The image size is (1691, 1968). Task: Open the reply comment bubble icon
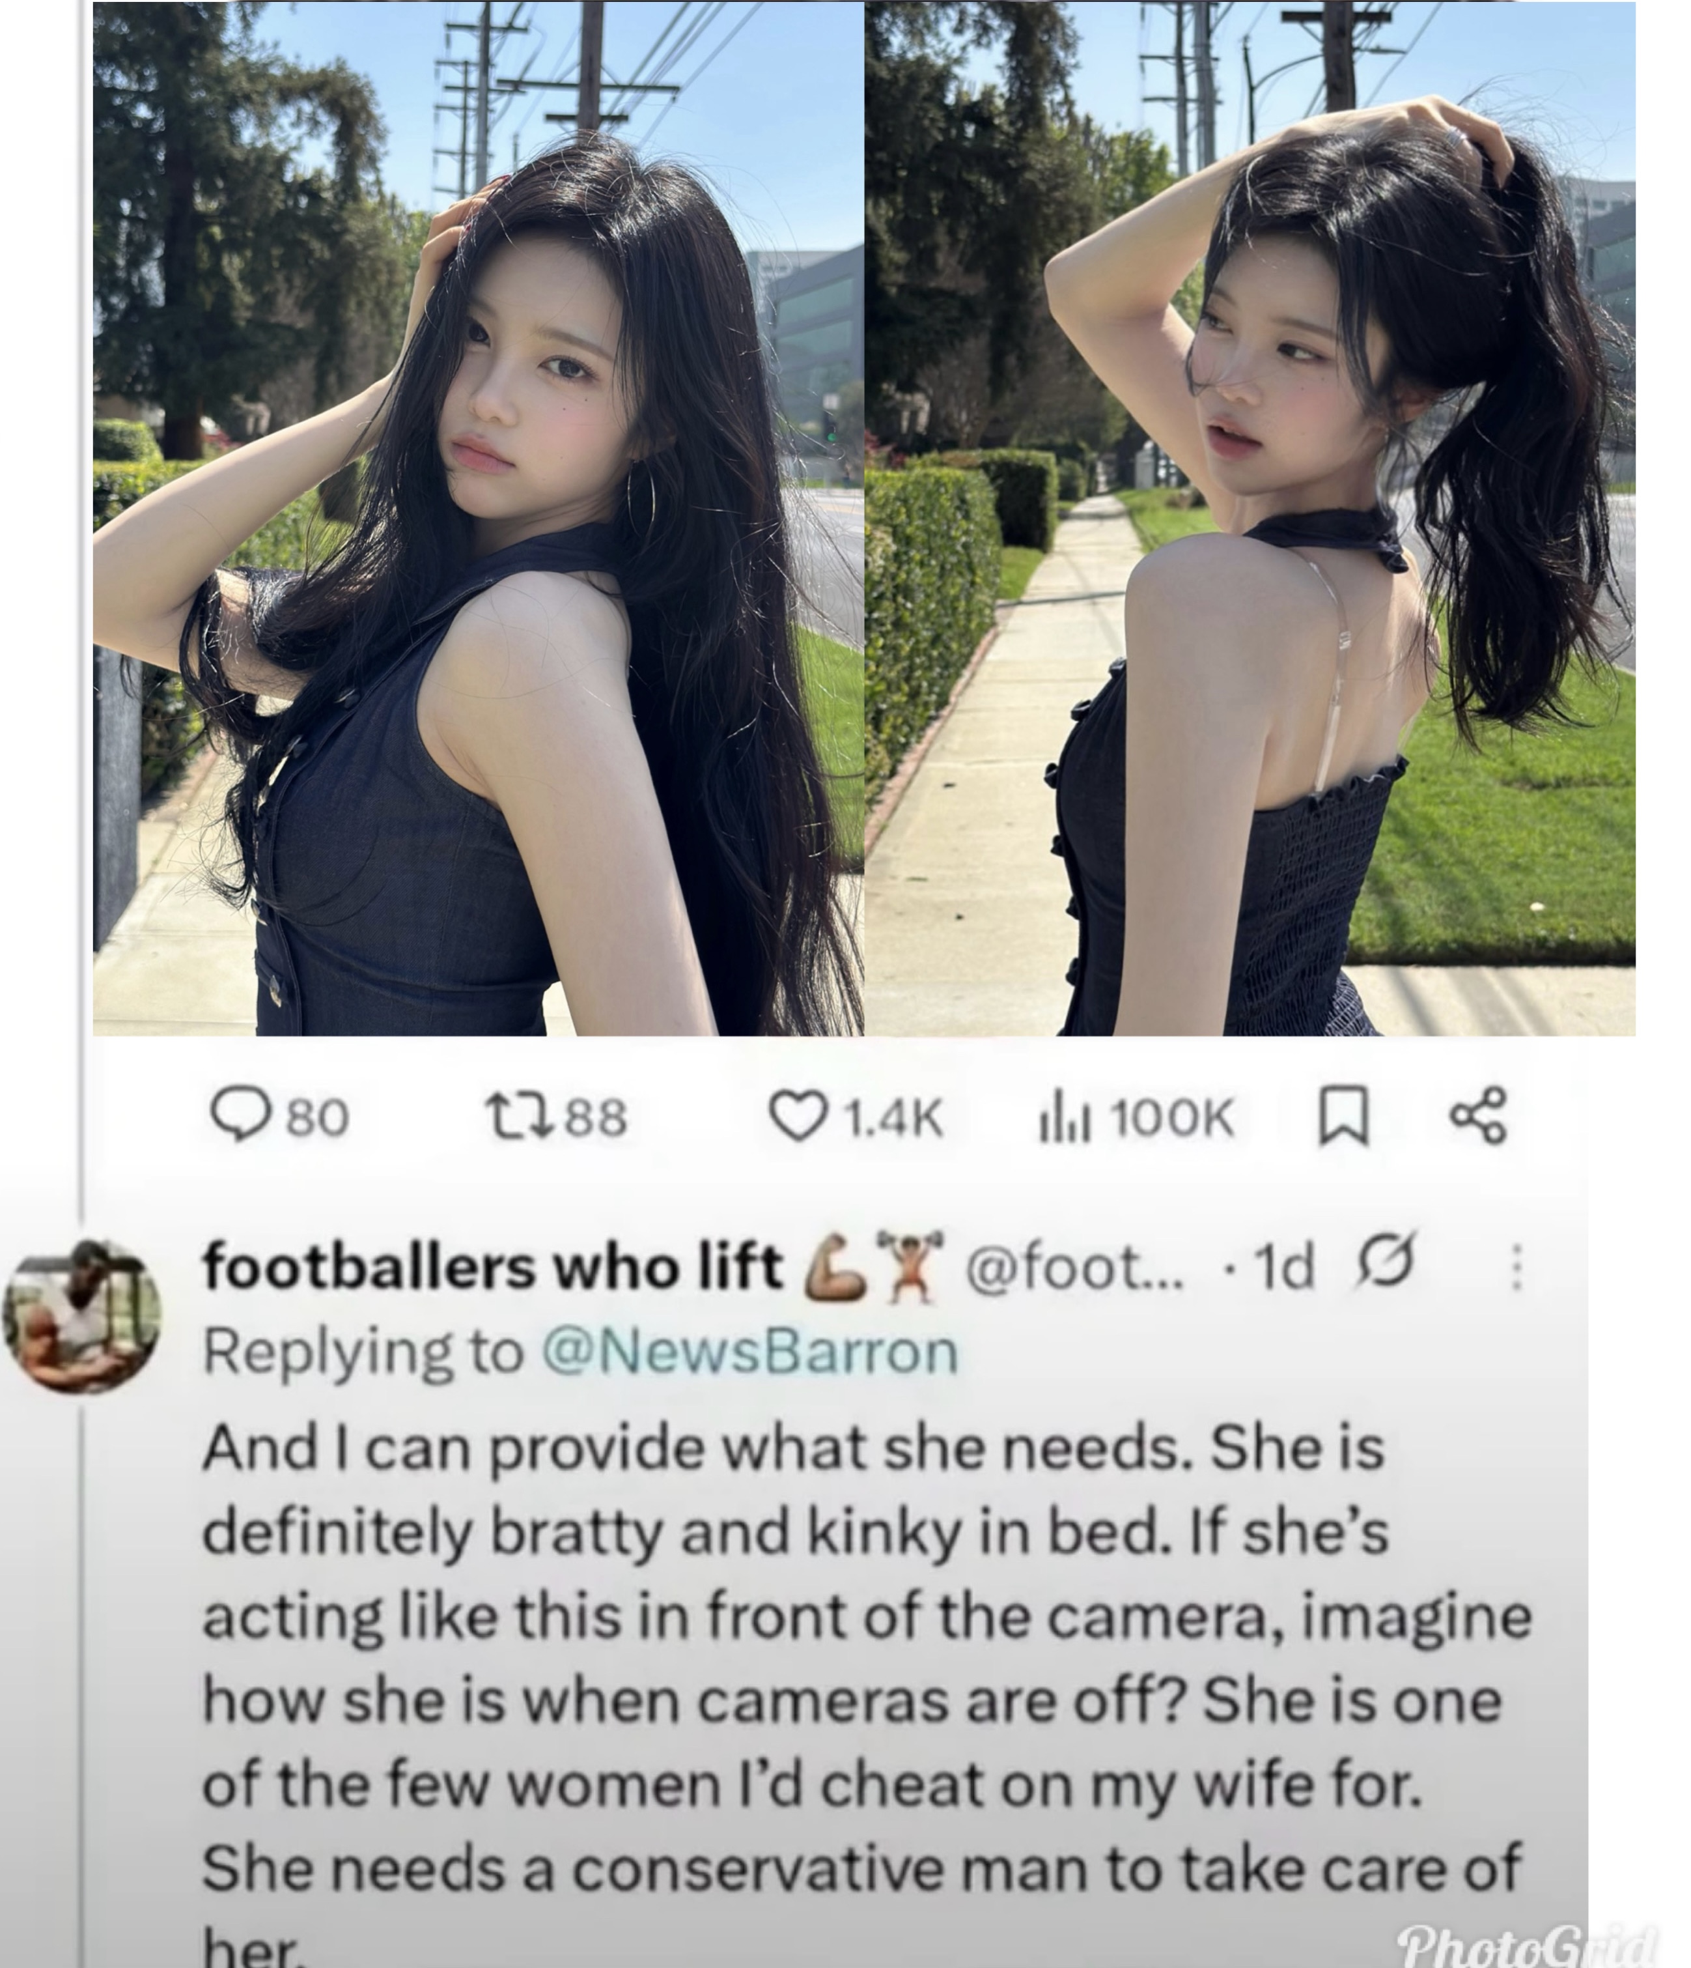239,1114
